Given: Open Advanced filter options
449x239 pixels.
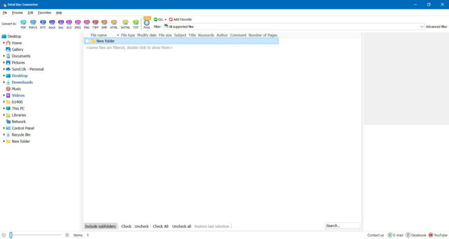Looking at the screenshot, I should pos(436,27).
